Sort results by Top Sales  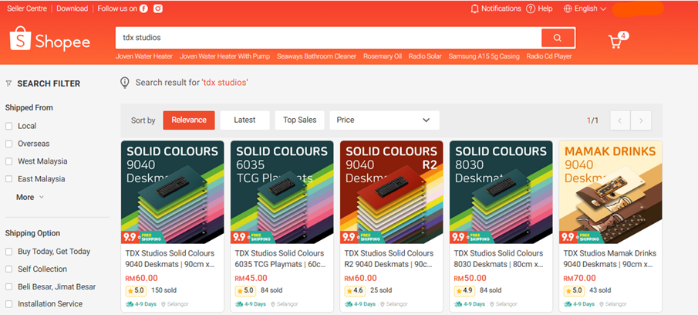(299, 120)
